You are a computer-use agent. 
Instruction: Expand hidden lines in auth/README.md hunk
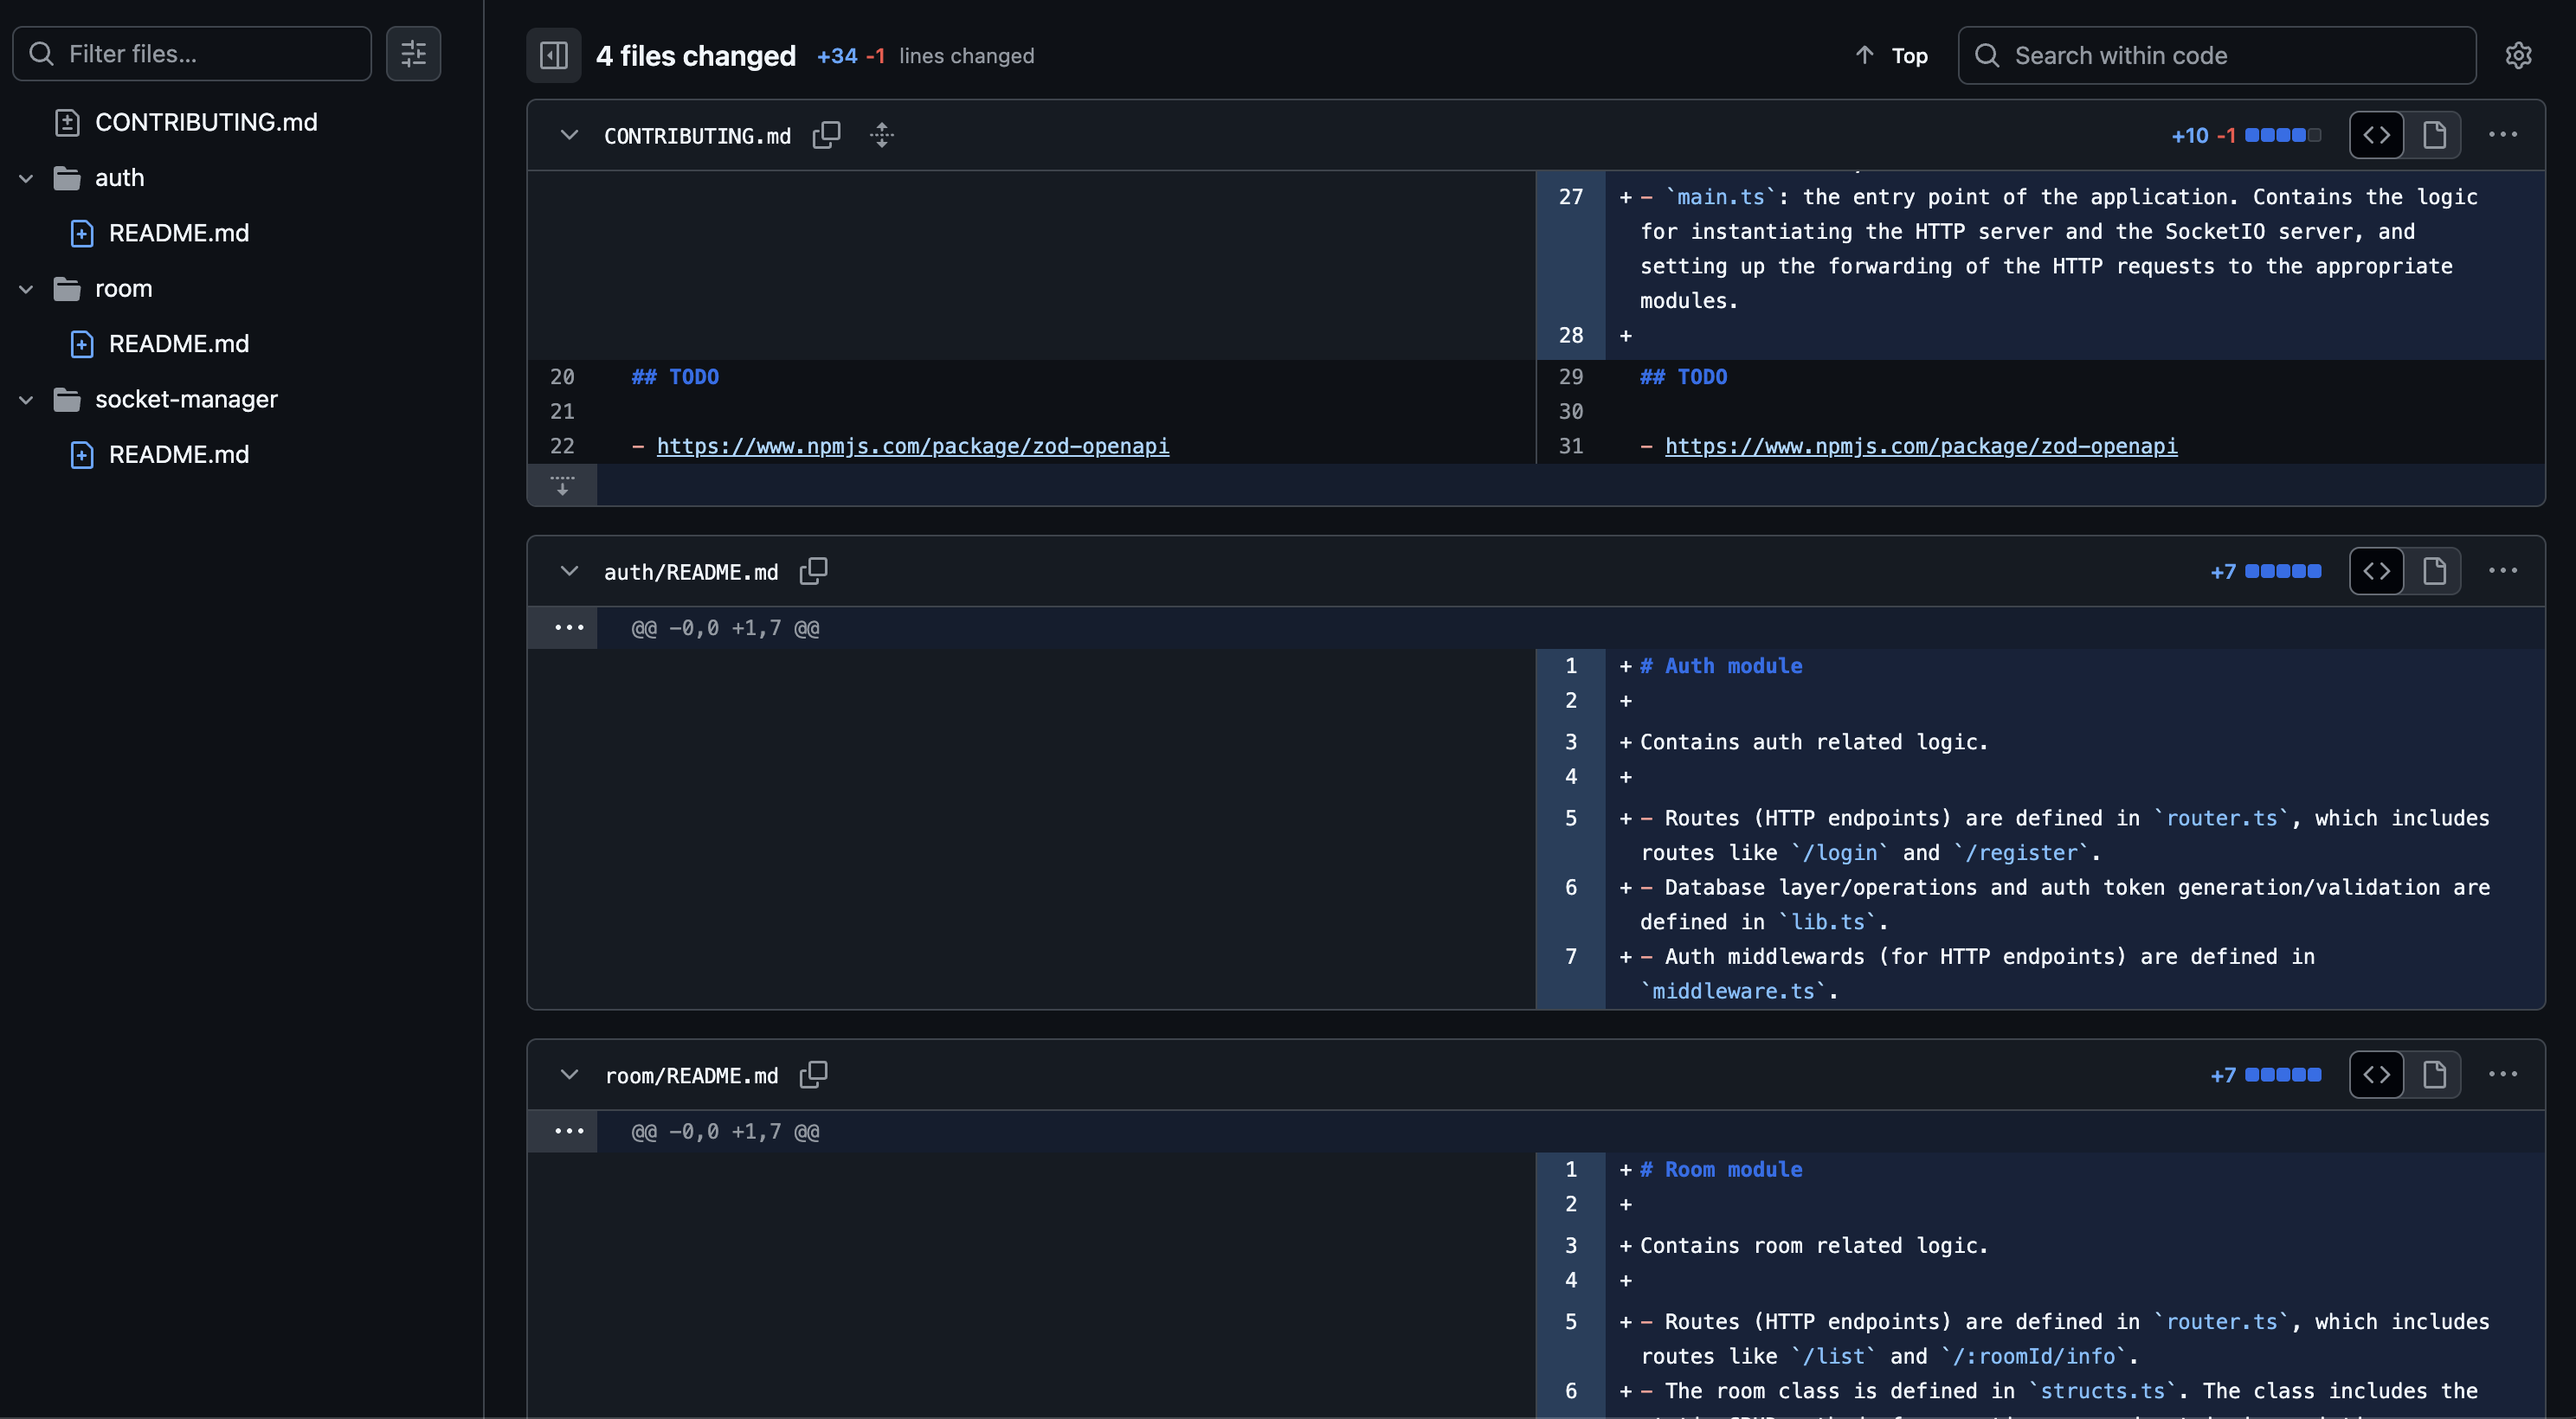point(568,627)
